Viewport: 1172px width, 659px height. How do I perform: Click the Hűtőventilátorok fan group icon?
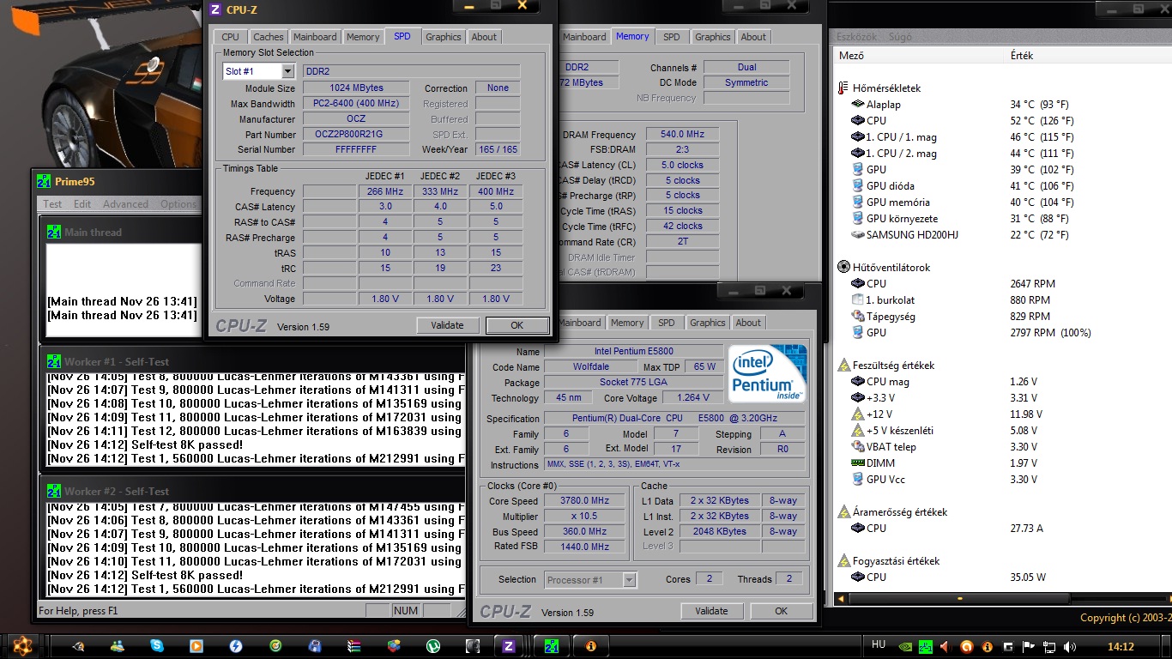[x=843, y=267]
